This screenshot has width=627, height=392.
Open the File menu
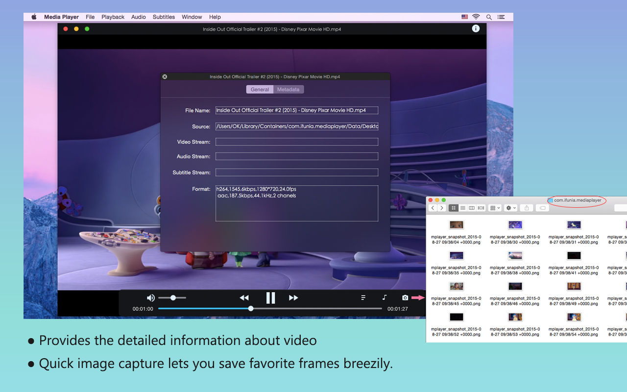tap(90, 17)
